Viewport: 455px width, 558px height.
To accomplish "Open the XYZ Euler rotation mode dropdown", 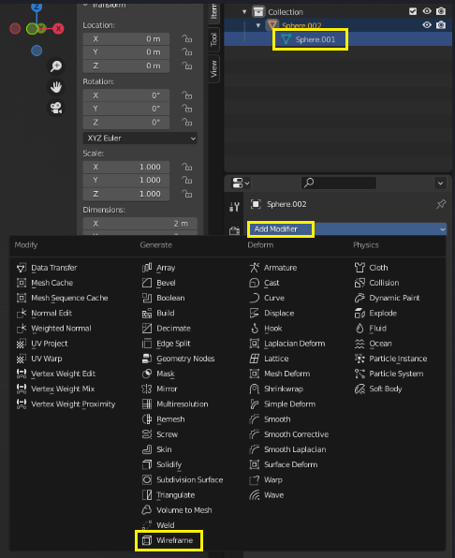I will pyautogui.click(x=140, y=138).
